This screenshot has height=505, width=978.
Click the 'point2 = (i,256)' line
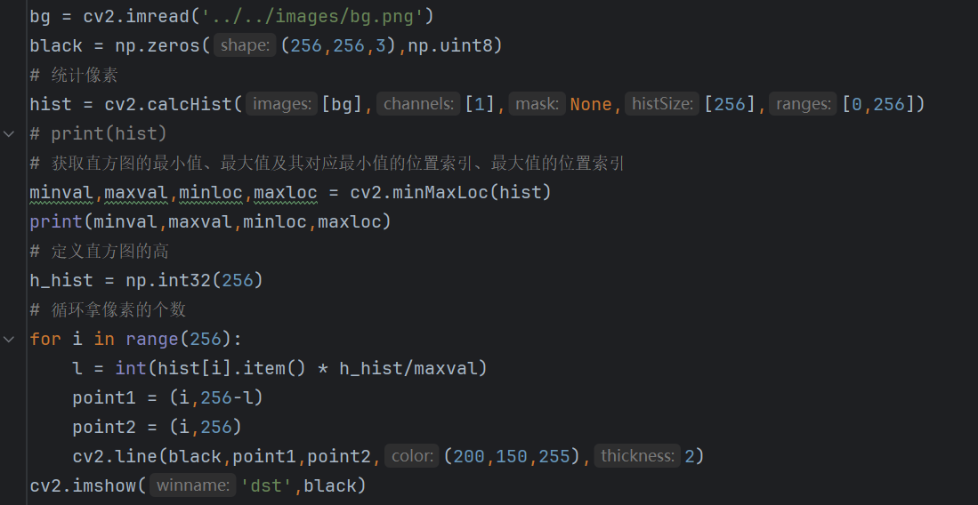(158, 427)
